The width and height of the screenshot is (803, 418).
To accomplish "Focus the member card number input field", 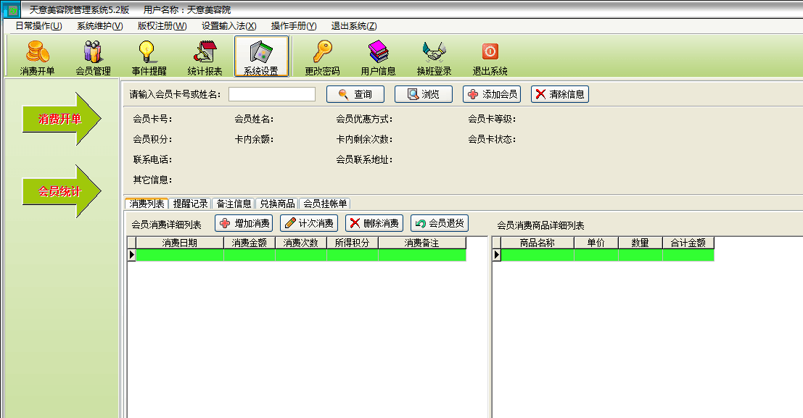I will (x=272, y=94).
